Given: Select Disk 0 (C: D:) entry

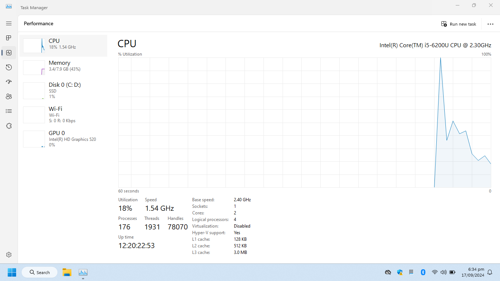Looking at the screenshot, I should tap(63, 90).
